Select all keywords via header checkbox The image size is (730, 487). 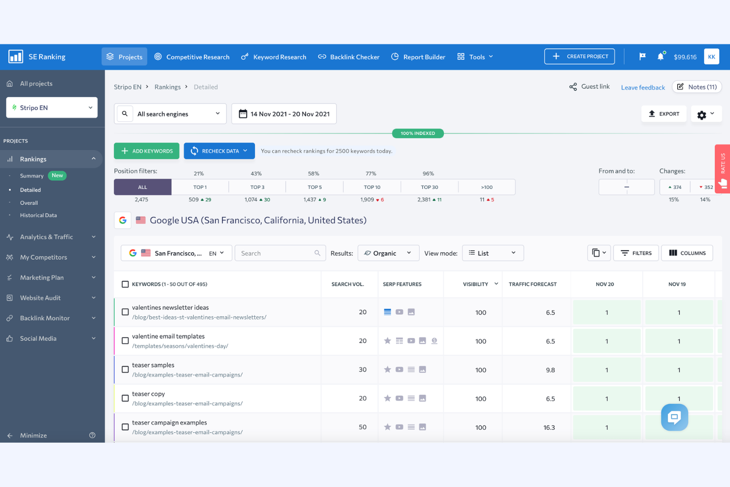125,284
